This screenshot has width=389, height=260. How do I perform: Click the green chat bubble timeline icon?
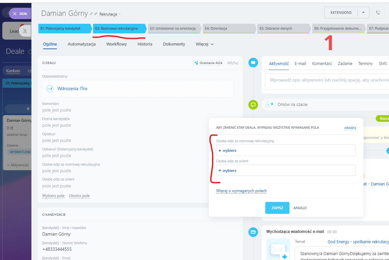pyautogui.click(x=253, y=105)
